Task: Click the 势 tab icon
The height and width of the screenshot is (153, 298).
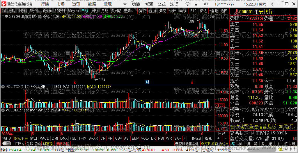Action: [256, 143]
